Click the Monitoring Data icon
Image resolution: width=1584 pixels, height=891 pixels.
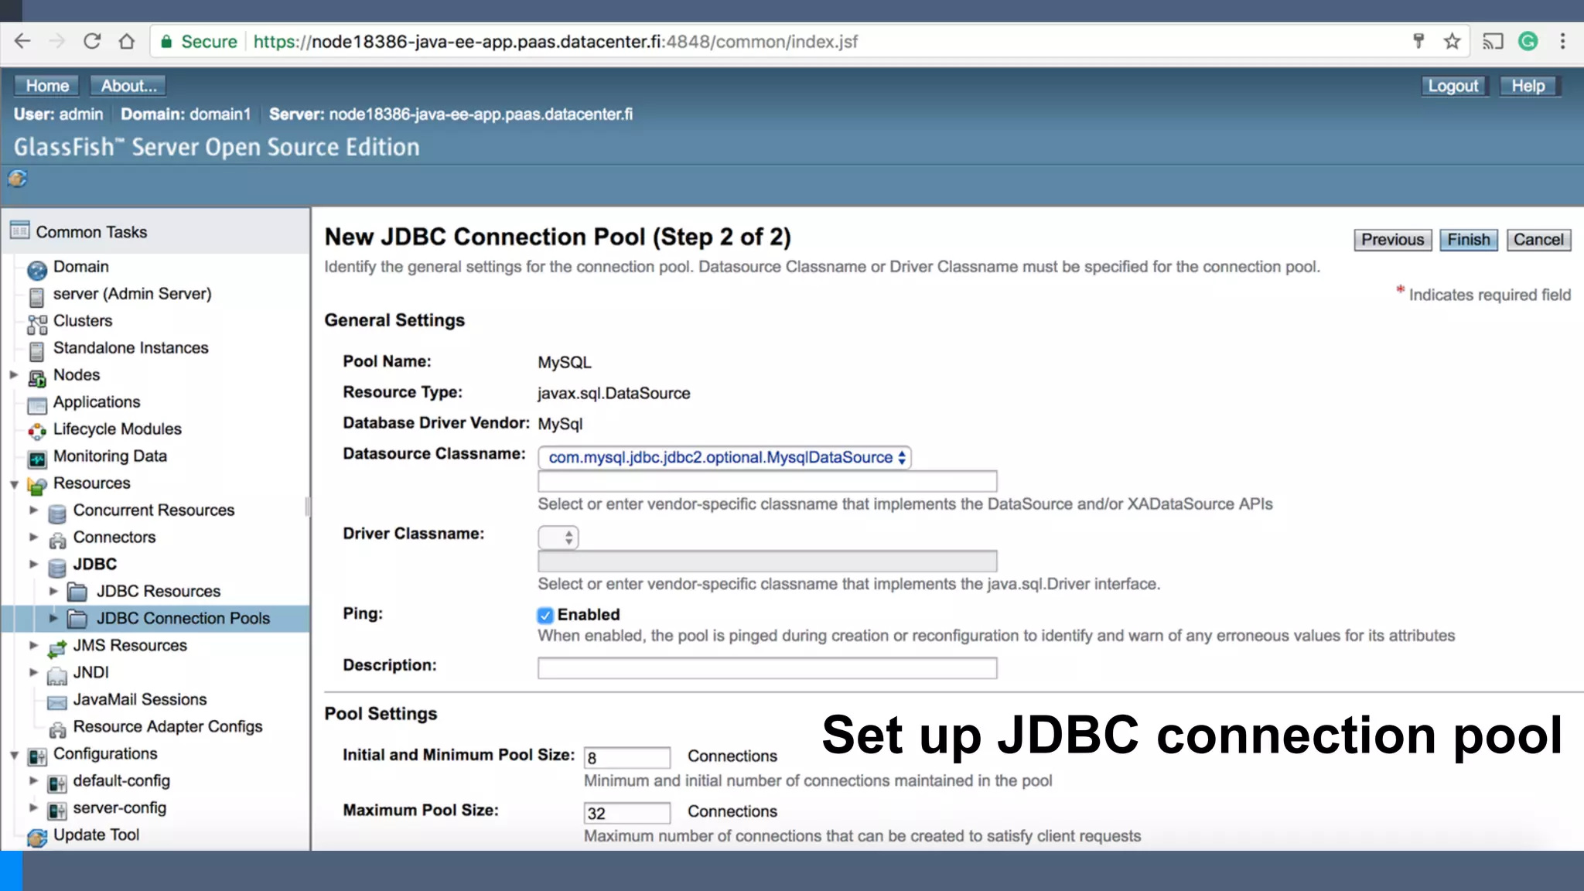tap(37, 459)
